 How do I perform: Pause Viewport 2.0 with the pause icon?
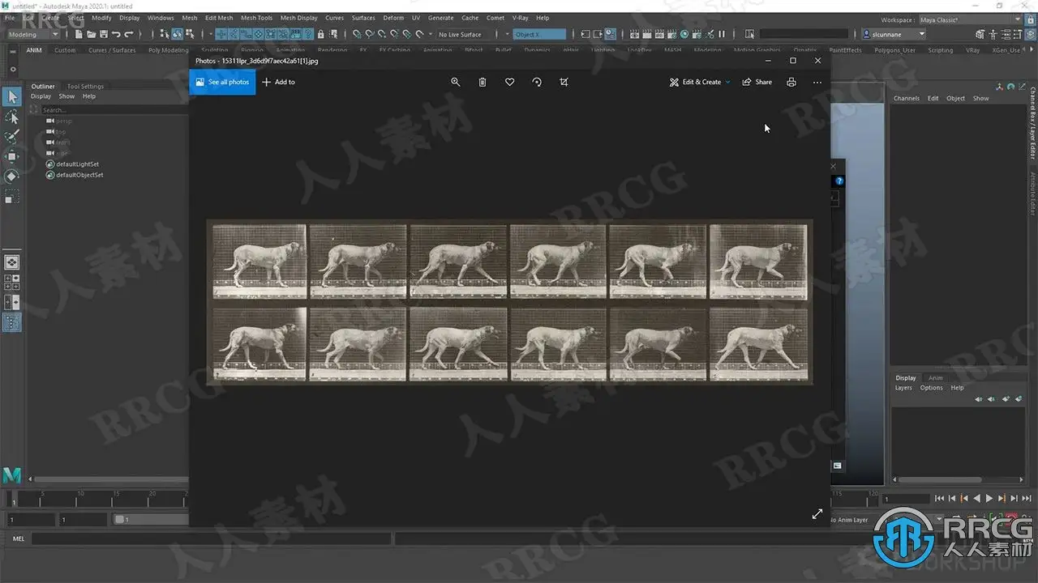(x=722, y=34)
